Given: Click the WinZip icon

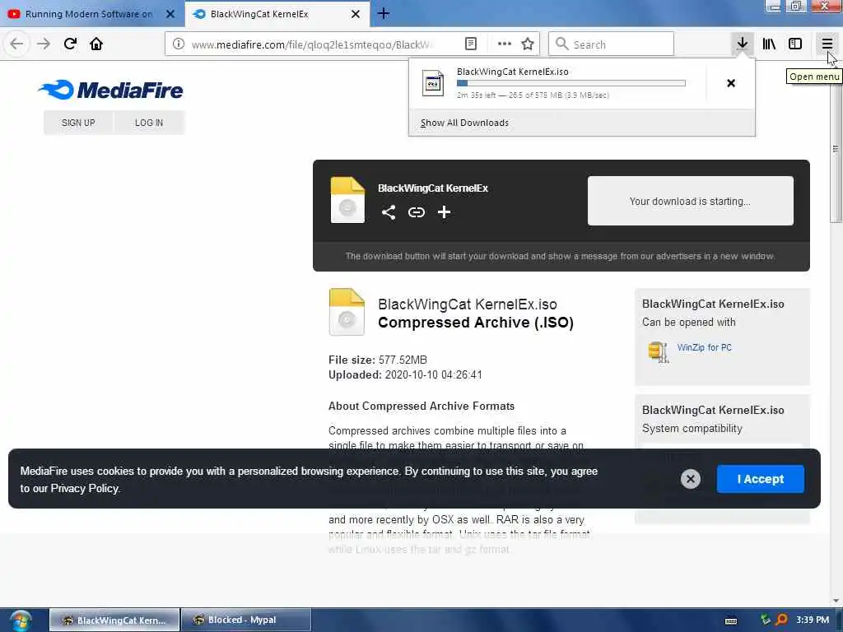Looking at the screenshot, I should [659, 352].
